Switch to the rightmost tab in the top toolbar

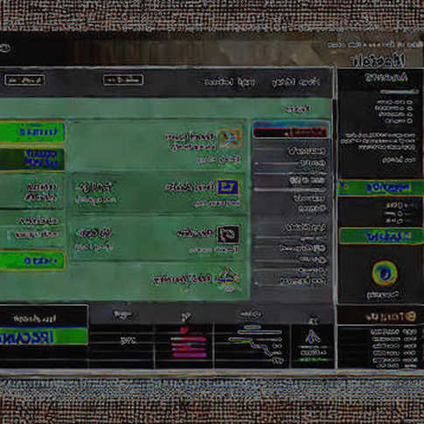point(295,82)
